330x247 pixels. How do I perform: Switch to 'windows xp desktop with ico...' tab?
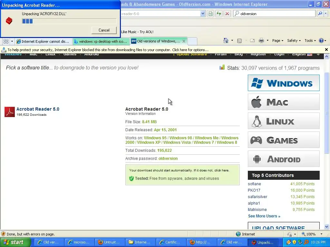click(101, 41)
